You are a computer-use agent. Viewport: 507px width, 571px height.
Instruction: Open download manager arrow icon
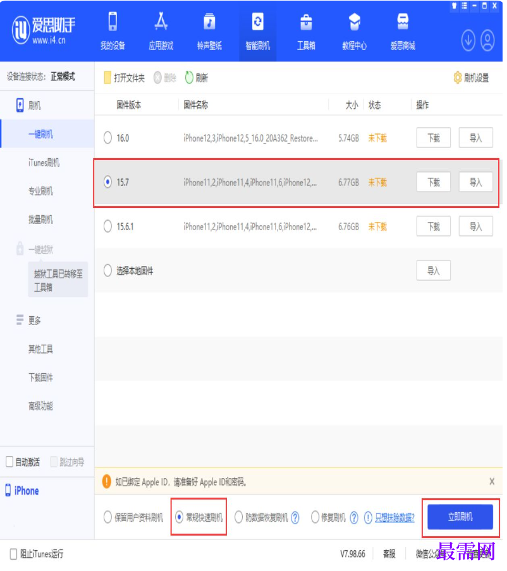pos(468,40)
